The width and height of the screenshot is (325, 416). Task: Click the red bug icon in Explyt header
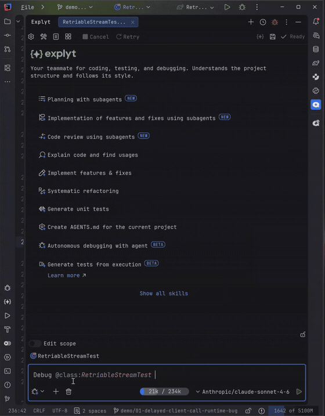point(275,22)
